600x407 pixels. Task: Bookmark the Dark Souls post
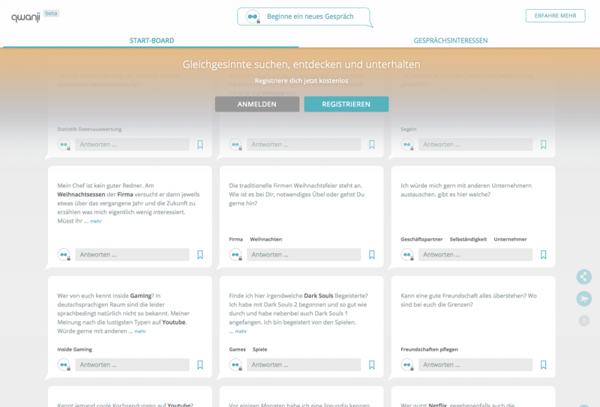[x=372, y=365]
